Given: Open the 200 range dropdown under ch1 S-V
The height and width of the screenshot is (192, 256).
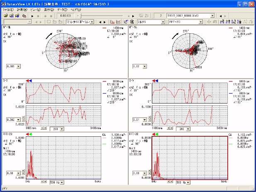Looking at the screenshot, I should pos(62,129).
